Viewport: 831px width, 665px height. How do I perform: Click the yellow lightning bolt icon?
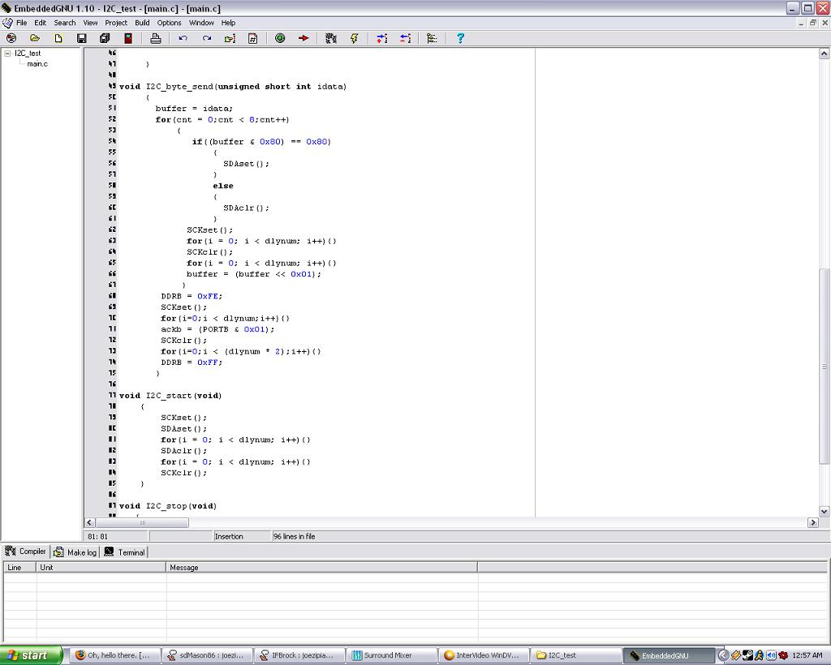pos(354,38)
